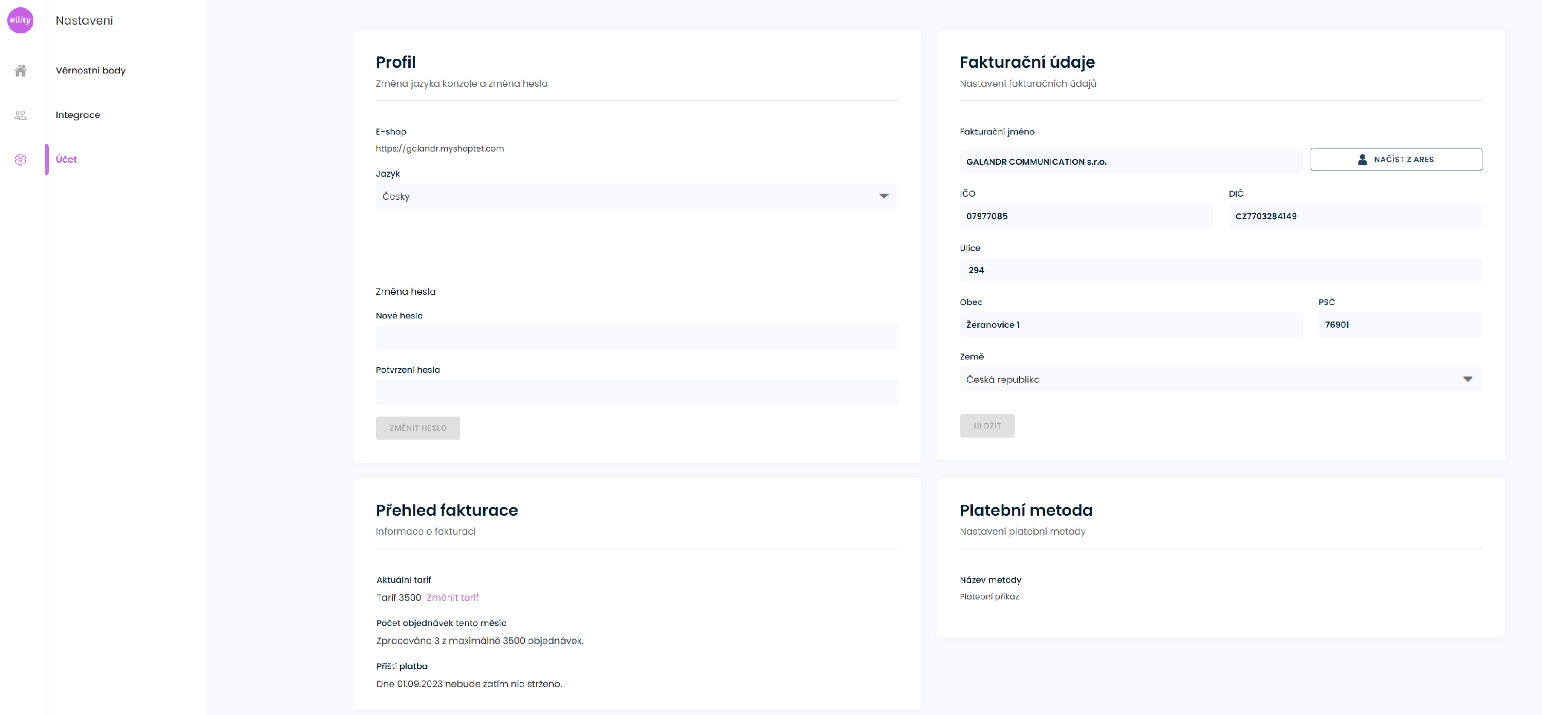Click the ellity logo icon
Screen dimensions: 1542x715
click(20, 20)
